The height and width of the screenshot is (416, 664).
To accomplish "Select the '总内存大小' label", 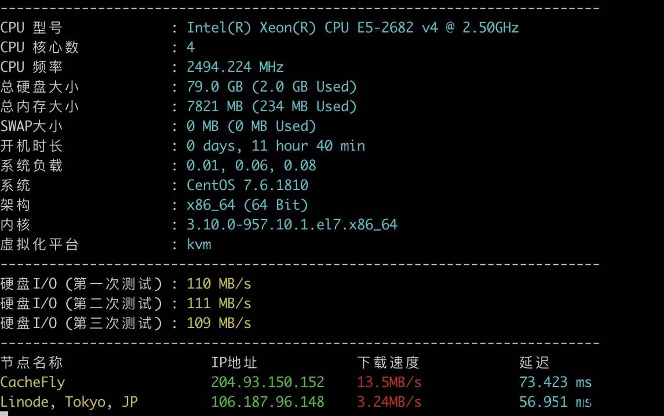I will pyautogui.click(x=39, y=107).
